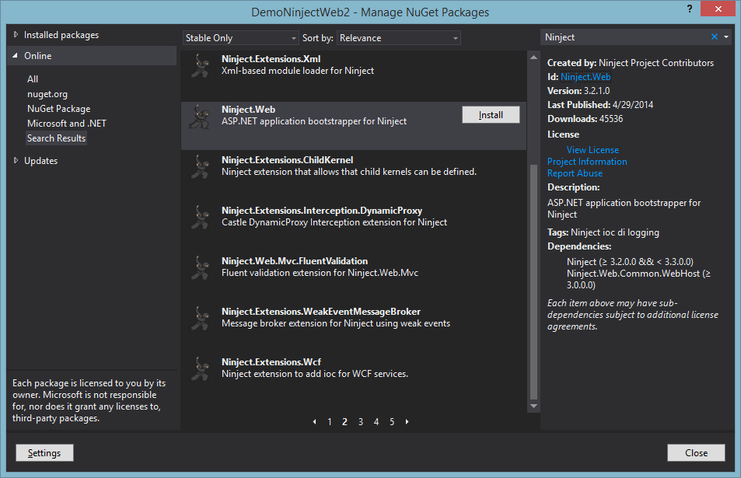Open the View License link

[x=592, y=150]
